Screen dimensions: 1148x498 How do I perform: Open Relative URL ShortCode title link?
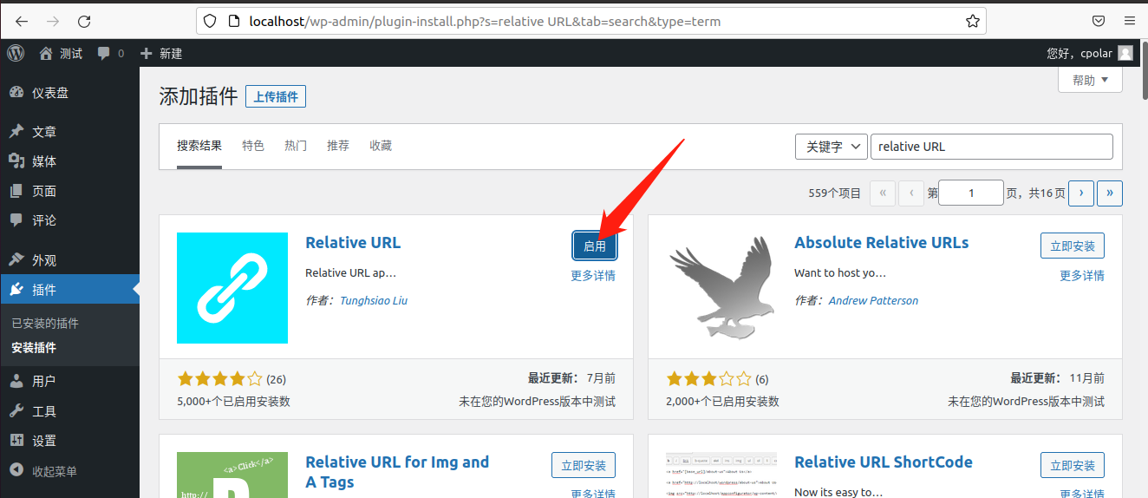point(884,462)
